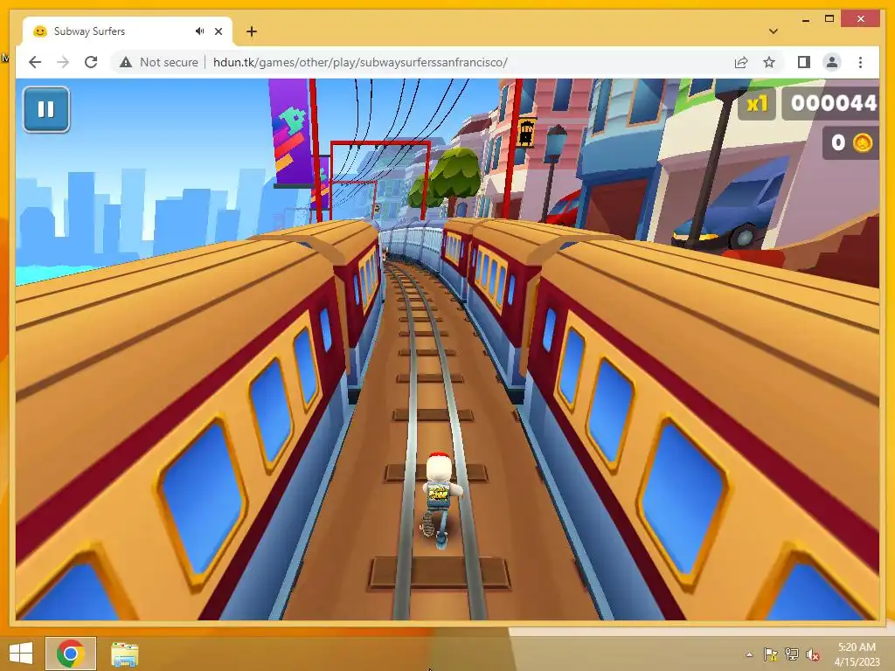Expand the tab search dropdown
Viewport: 895px width, 671px height.
coord(774,31)
